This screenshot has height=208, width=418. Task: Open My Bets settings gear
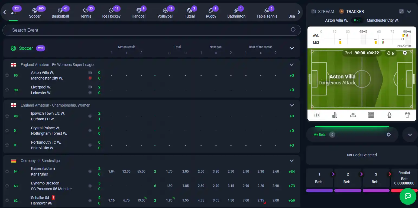[388, 134]
